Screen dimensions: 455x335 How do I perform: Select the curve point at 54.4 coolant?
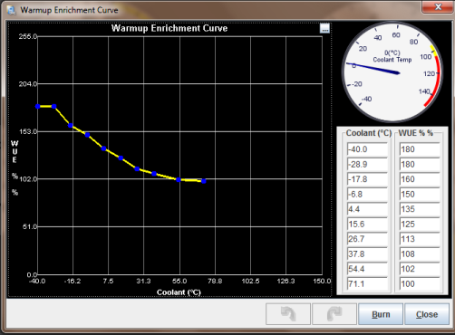coord(179,179)
